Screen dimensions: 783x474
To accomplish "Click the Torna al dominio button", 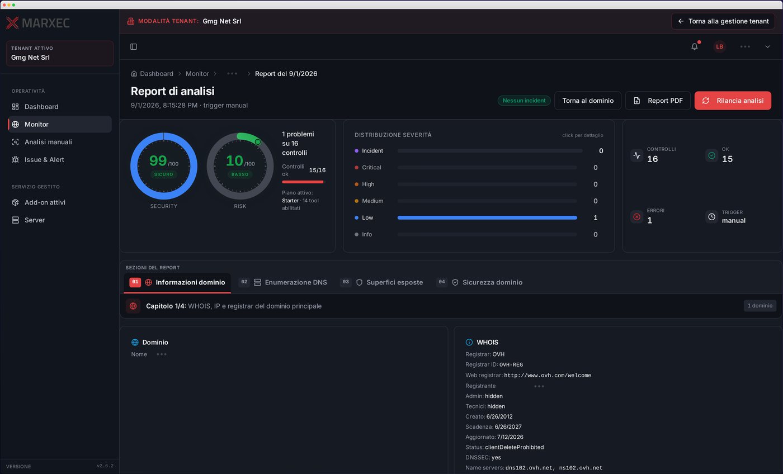I will (588, 101).
